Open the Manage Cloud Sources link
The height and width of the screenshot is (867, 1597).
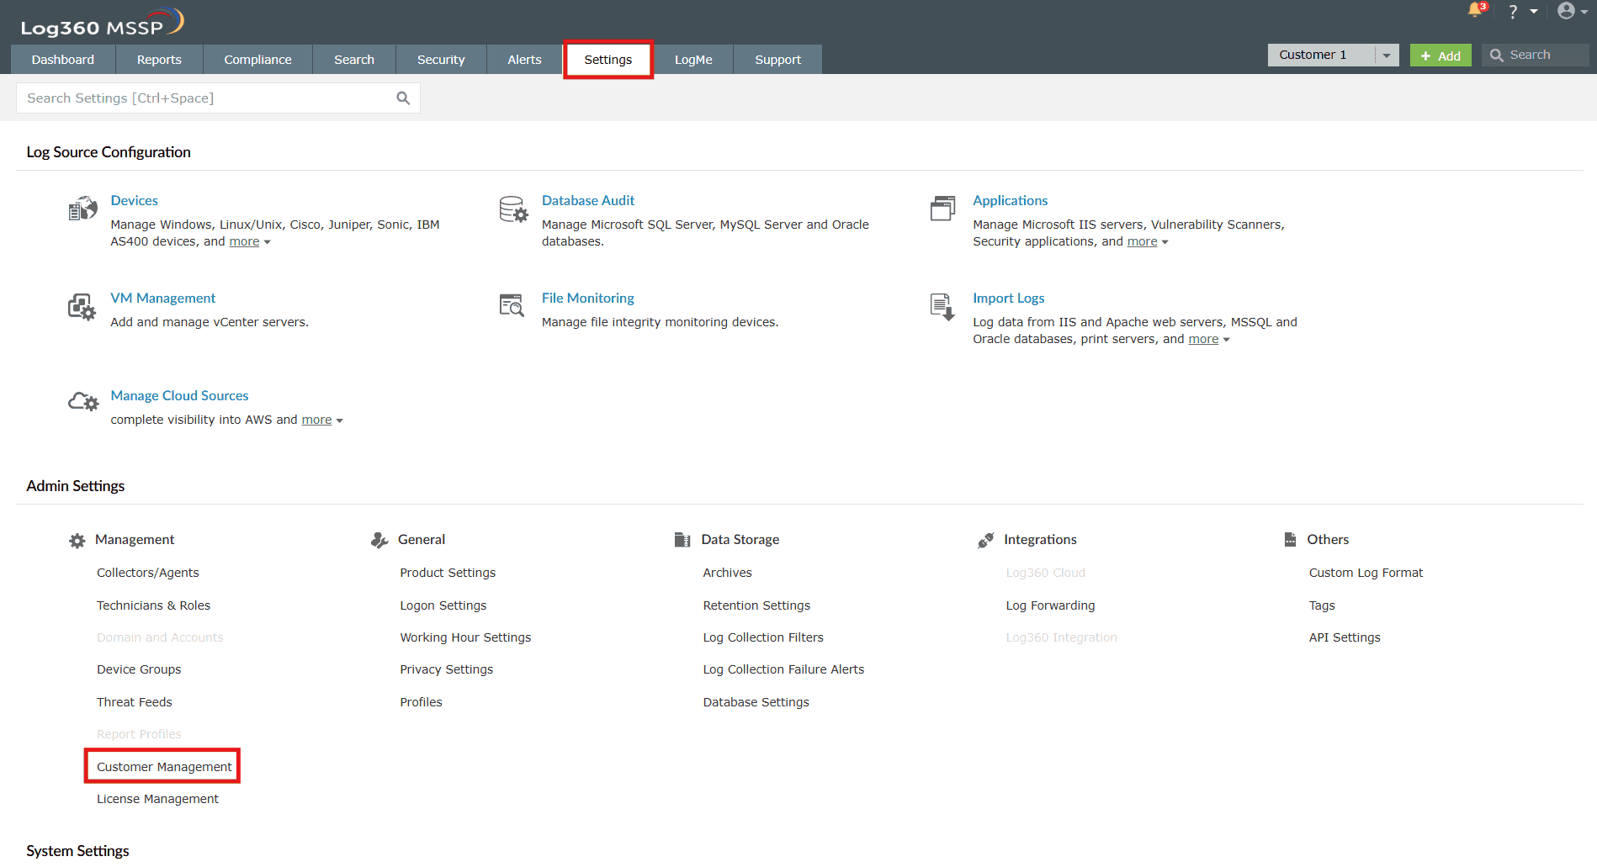pos(180,395)
